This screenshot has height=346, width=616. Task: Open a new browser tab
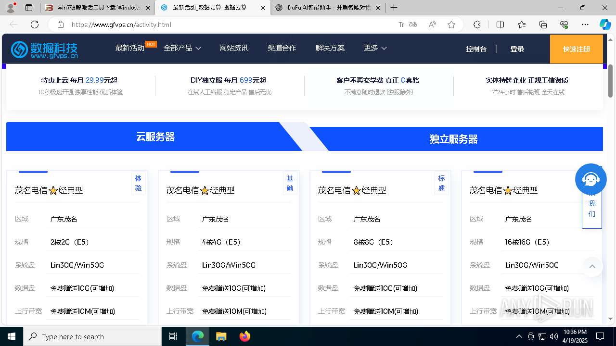point(394,8)
